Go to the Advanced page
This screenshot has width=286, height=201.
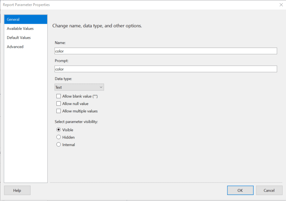pyautogui.click(x=26, y=47)
